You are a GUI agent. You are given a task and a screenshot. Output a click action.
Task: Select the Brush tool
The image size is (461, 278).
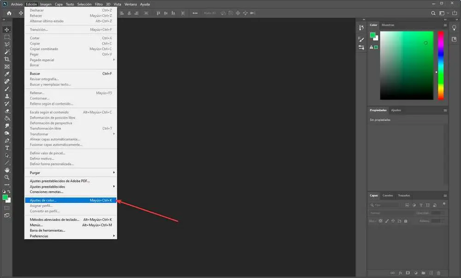[x=7, y=89]
